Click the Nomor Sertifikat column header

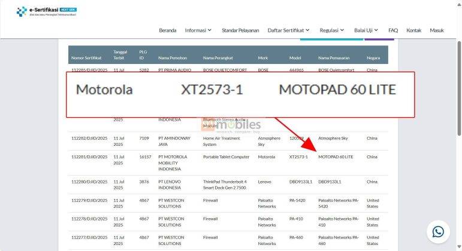click(x=86, y=58)
